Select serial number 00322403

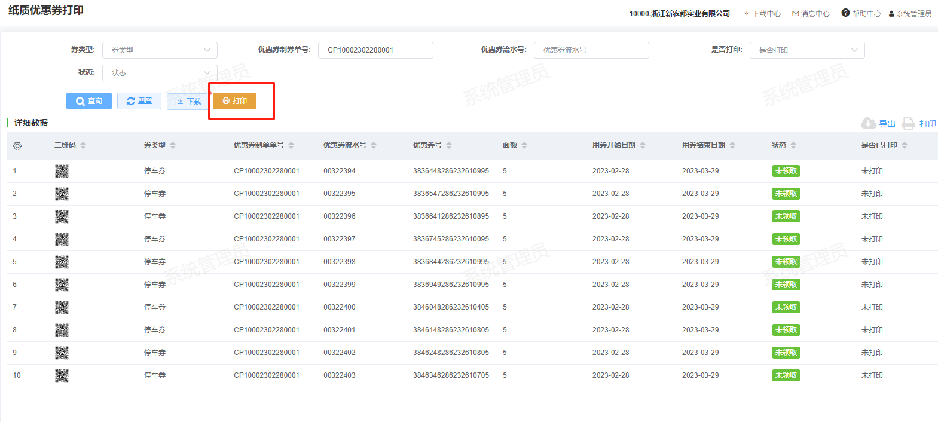tap(340, 375)
